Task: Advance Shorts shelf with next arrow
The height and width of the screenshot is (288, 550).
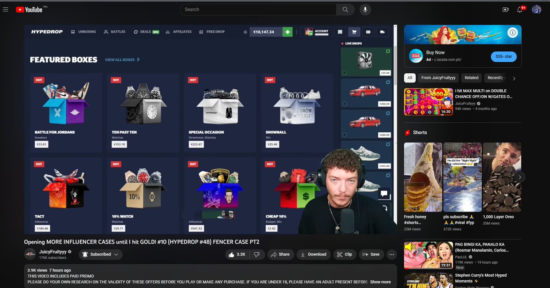Action: click(x=519, y=177)
